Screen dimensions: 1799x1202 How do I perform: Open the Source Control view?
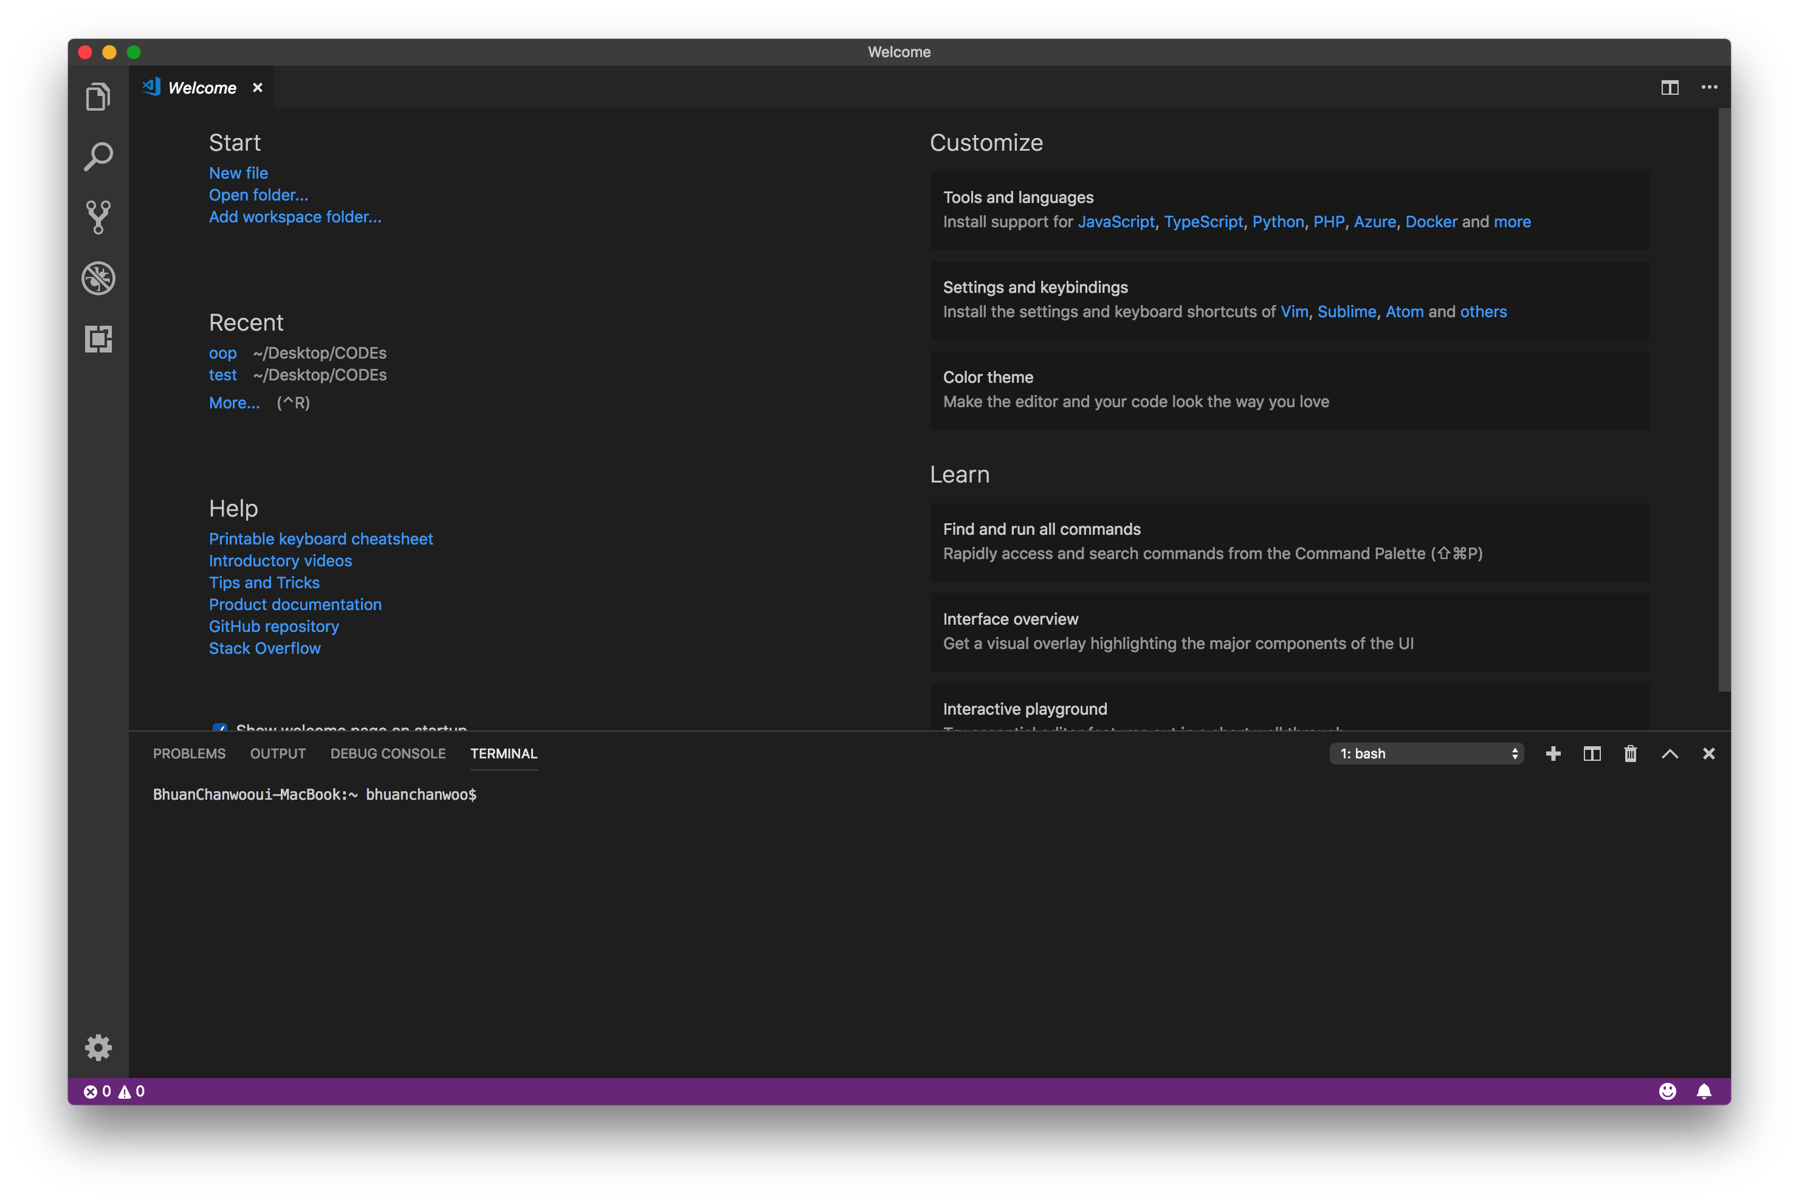98,218
